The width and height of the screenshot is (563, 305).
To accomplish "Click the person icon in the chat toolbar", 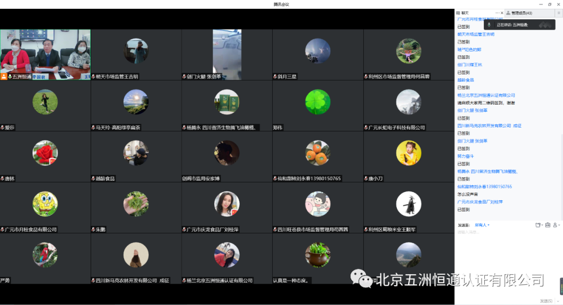I will 555,225.
